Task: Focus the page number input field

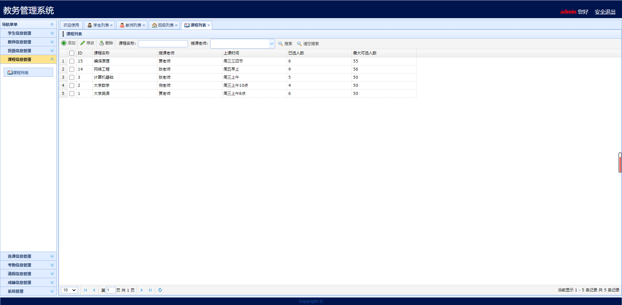Action: [110, 290]
